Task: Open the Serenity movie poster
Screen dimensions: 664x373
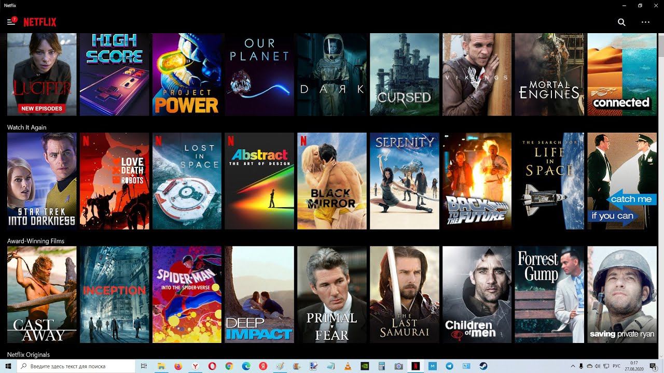Action: pyautogui.click(x=405, y=181)
